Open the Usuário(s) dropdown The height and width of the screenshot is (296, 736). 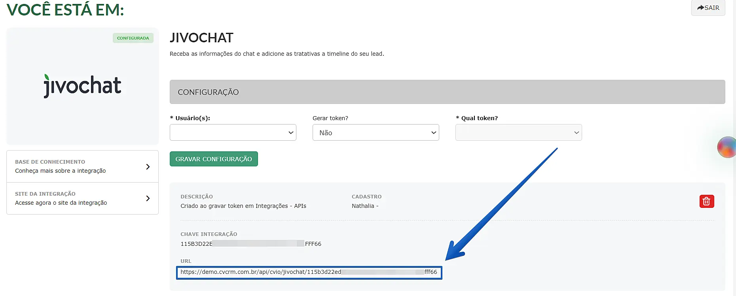pos(233,133)
